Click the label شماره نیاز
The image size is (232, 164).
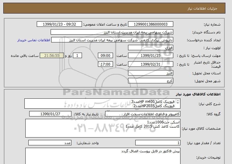pos(212,24)
